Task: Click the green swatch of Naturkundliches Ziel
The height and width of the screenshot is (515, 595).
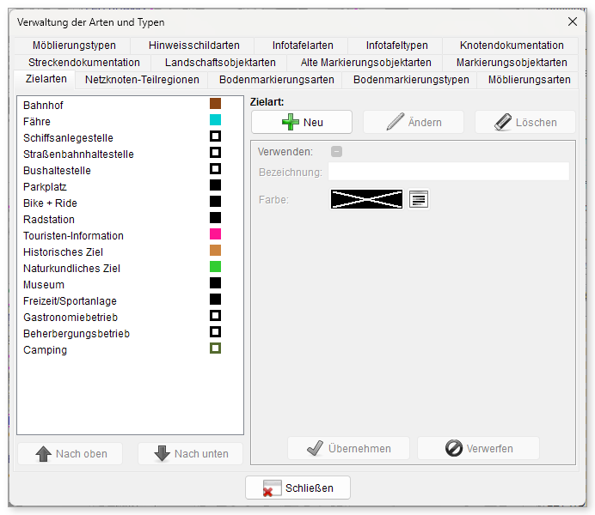Action: (x=215, y=267)
